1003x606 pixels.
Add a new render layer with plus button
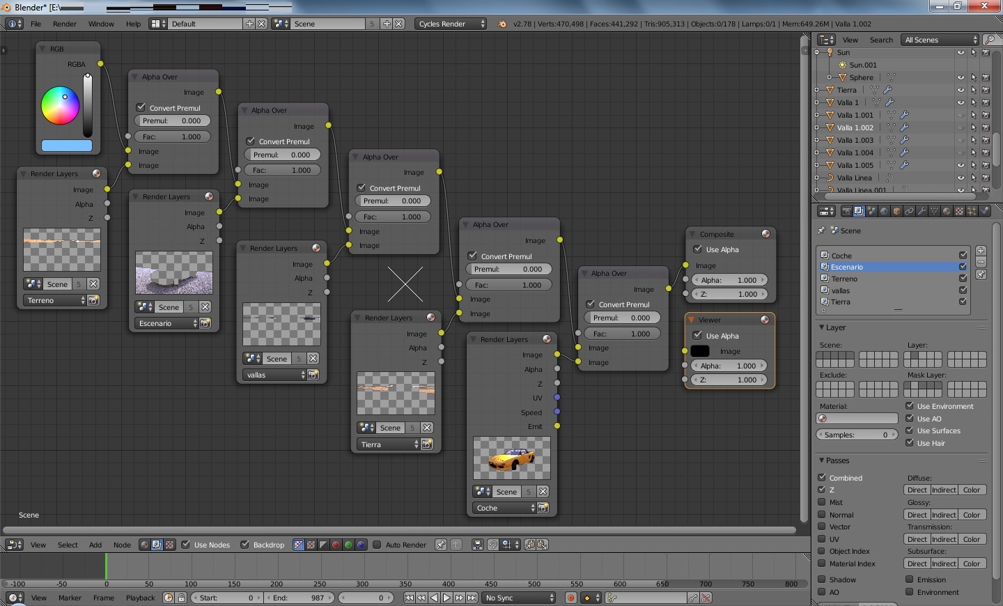(981, 251)
